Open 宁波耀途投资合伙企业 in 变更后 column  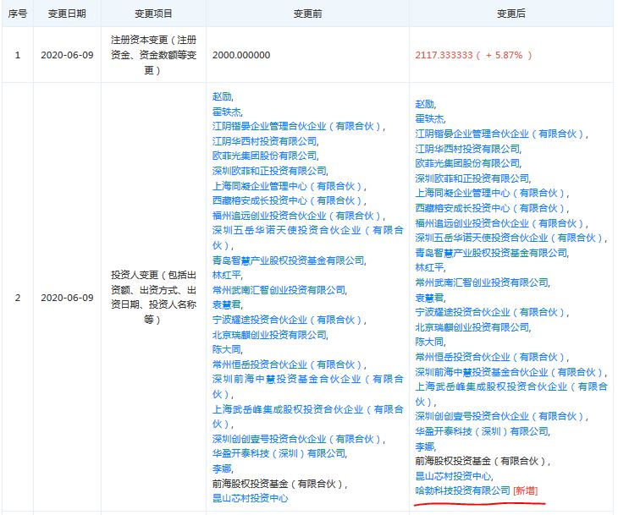491,312
